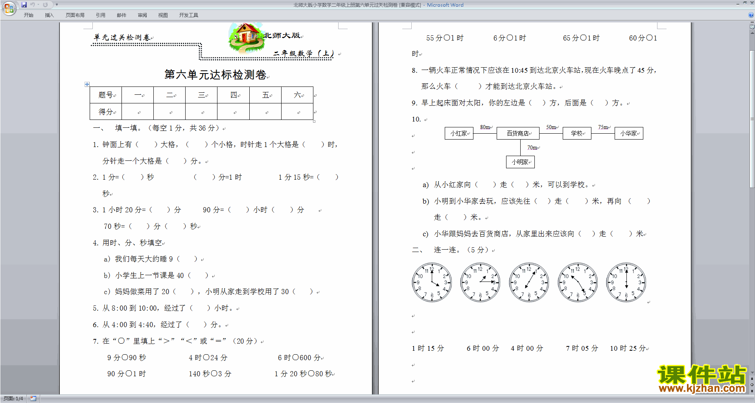Select the second clock image from left
This screenshot has width=755, height=403.
(x=480, y=282)
